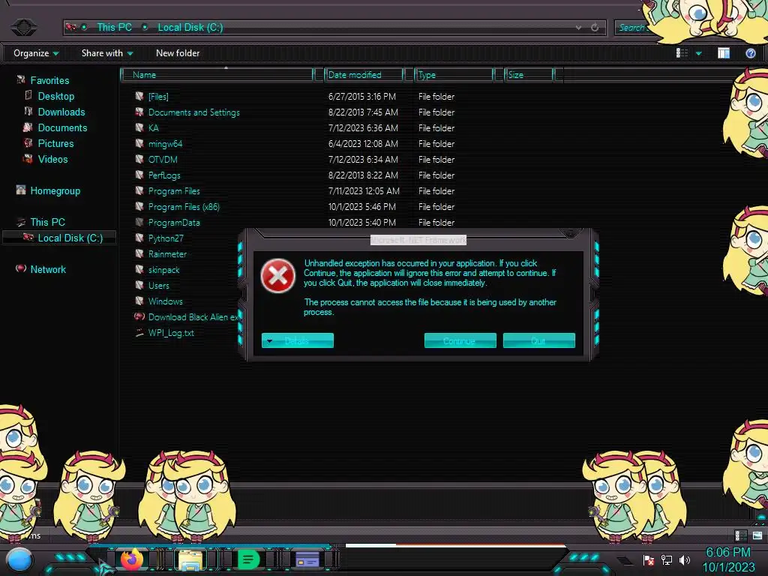
Task: Select This PC in the navigation tree
Action: (x=47, y=222)
